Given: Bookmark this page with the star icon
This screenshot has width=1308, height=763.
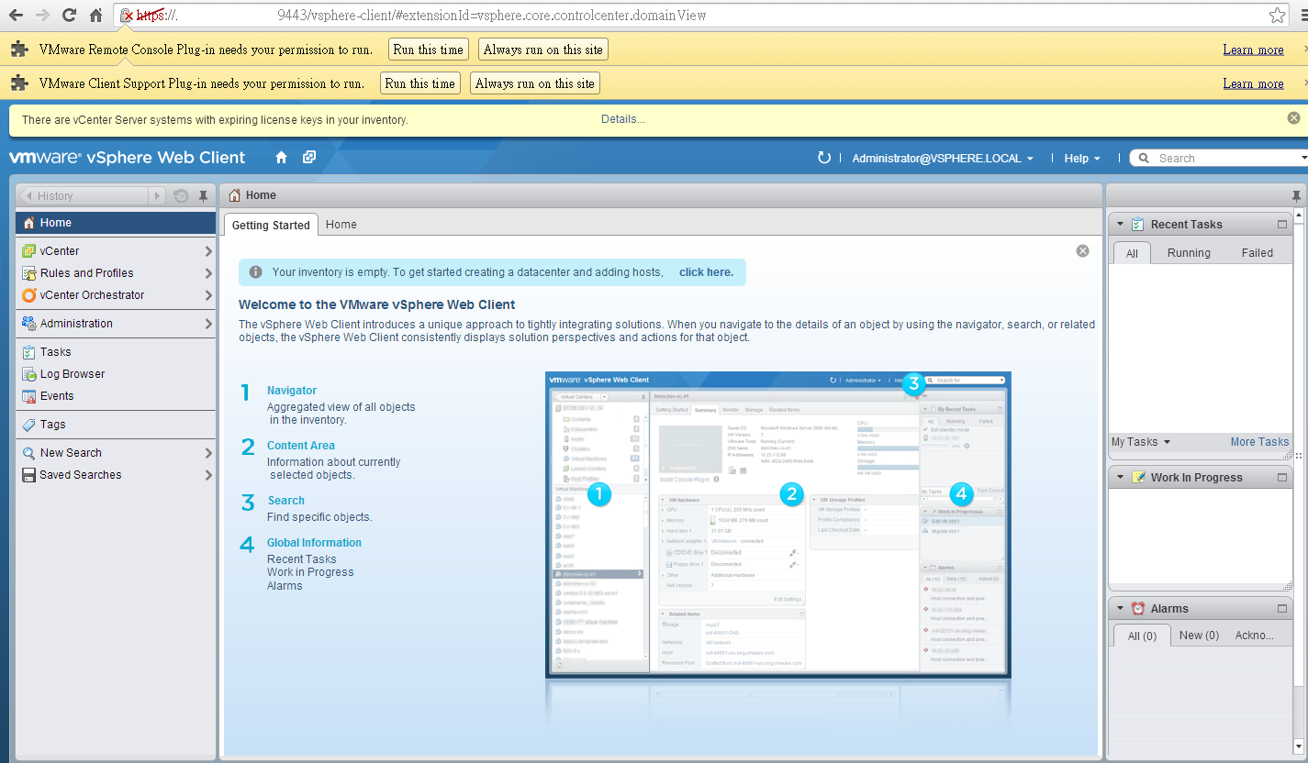Looking at the screenshot, I should [1277, 15].
